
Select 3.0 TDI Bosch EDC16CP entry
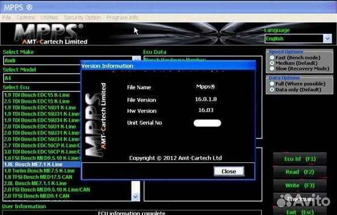click(x=42, y=152)
